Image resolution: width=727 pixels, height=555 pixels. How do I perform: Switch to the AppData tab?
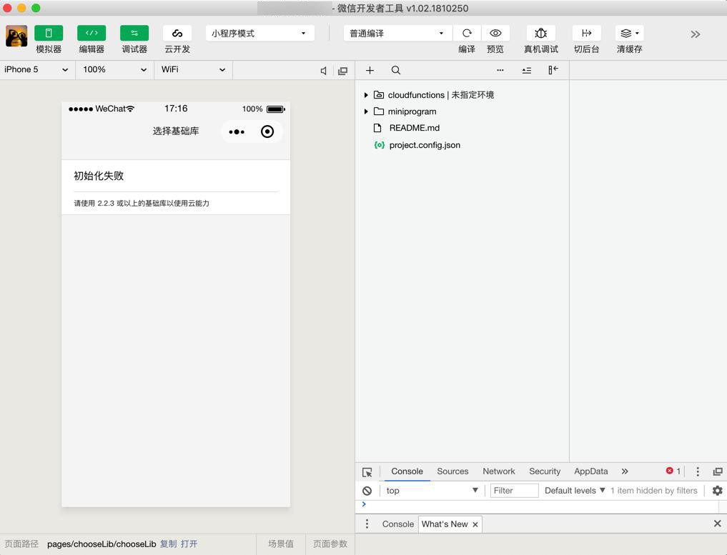tap(590, 471)
